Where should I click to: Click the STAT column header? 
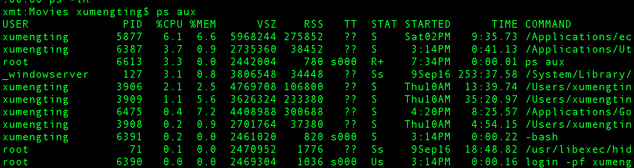[384, 24]
